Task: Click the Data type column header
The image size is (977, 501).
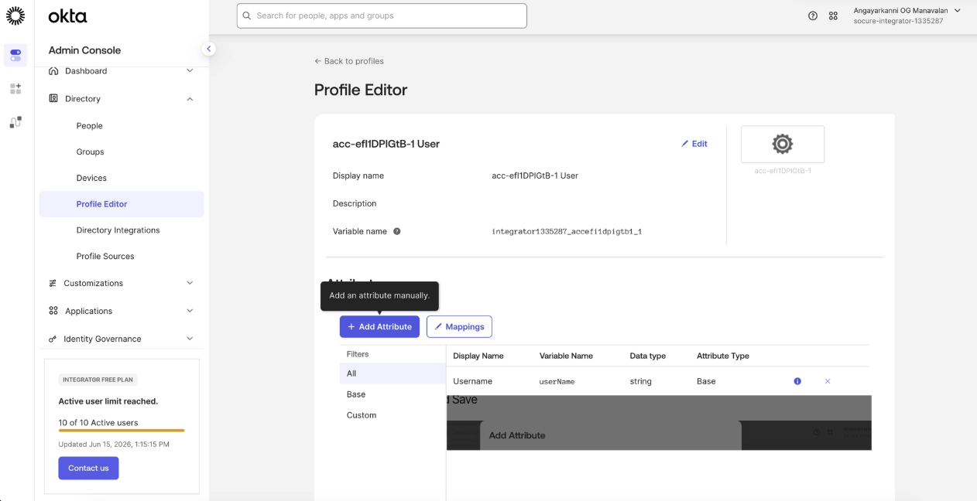Action: click(x=648, y=356)
